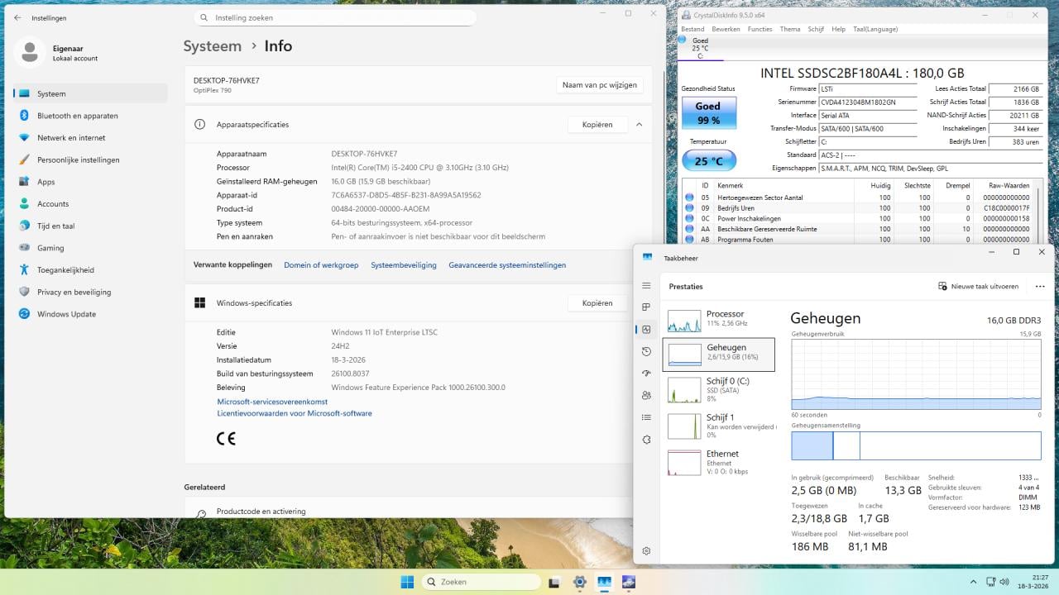Show Startup apps in Task Manager sidebar
Viewport: 1059px width, 595px height.
(x=646, y=373)
